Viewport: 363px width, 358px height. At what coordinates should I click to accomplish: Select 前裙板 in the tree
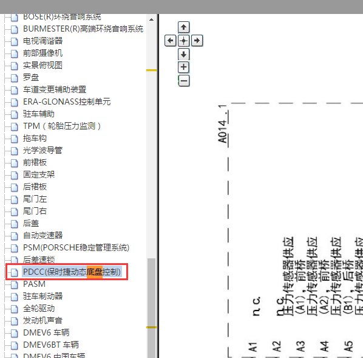(35, 162)
